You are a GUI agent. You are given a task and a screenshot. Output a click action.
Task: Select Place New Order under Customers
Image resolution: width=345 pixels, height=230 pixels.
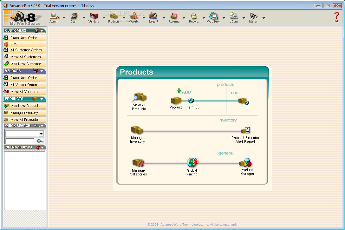coord(25,38)
